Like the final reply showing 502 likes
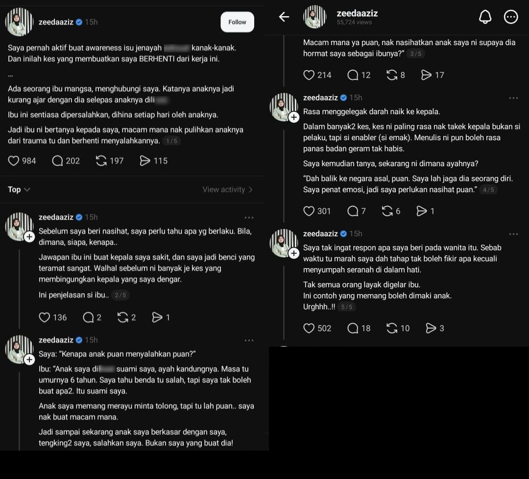The width and height of the screenshot is (529, 479). click(309, 328)
